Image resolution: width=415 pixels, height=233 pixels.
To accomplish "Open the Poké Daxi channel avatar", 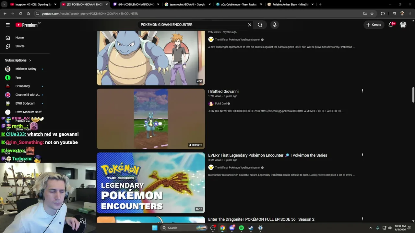I will click(x=211, y=104).
